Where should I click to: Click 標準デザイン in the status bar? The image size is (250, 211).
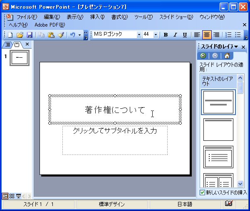tap(111, 204)
